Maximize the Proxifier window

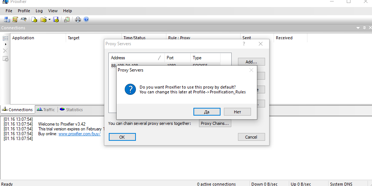(349, 1)
